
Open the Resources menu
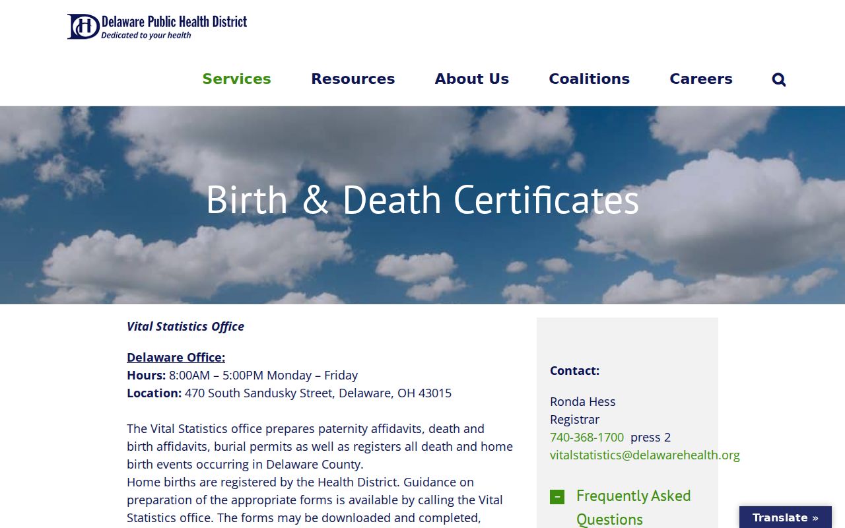[353, 79]
